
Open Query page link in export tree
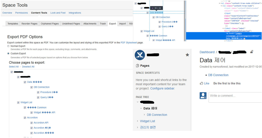47,97
